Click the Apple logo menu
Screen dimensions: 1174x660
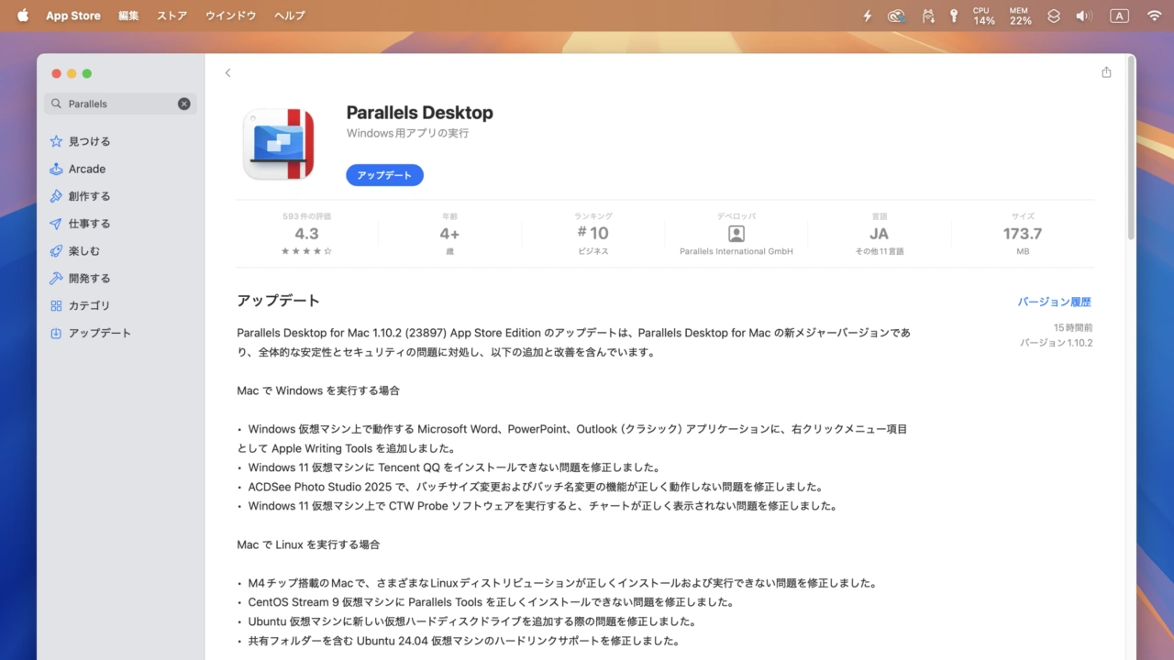pos(23,16)
